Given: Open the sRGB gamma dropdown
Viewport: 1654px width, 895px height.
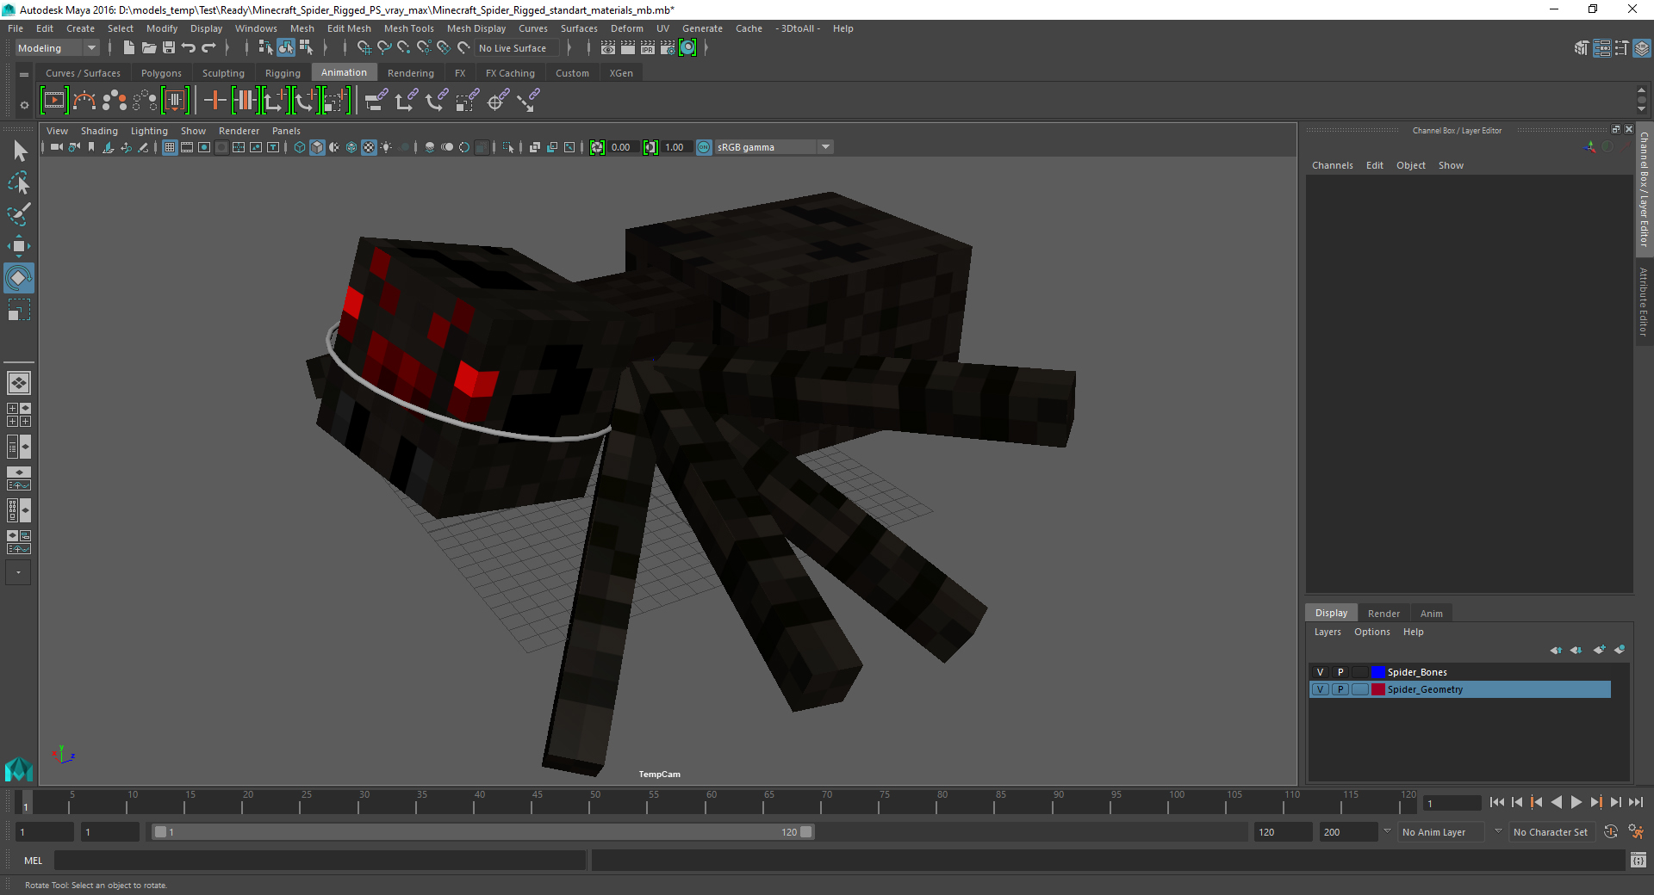Looking at the screenshot, I should tap(824, 147).
